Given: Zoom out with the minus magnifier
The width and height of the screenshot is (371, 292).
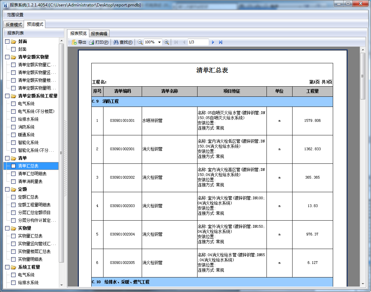Looking at the screenshot, I should coord(140,42).
